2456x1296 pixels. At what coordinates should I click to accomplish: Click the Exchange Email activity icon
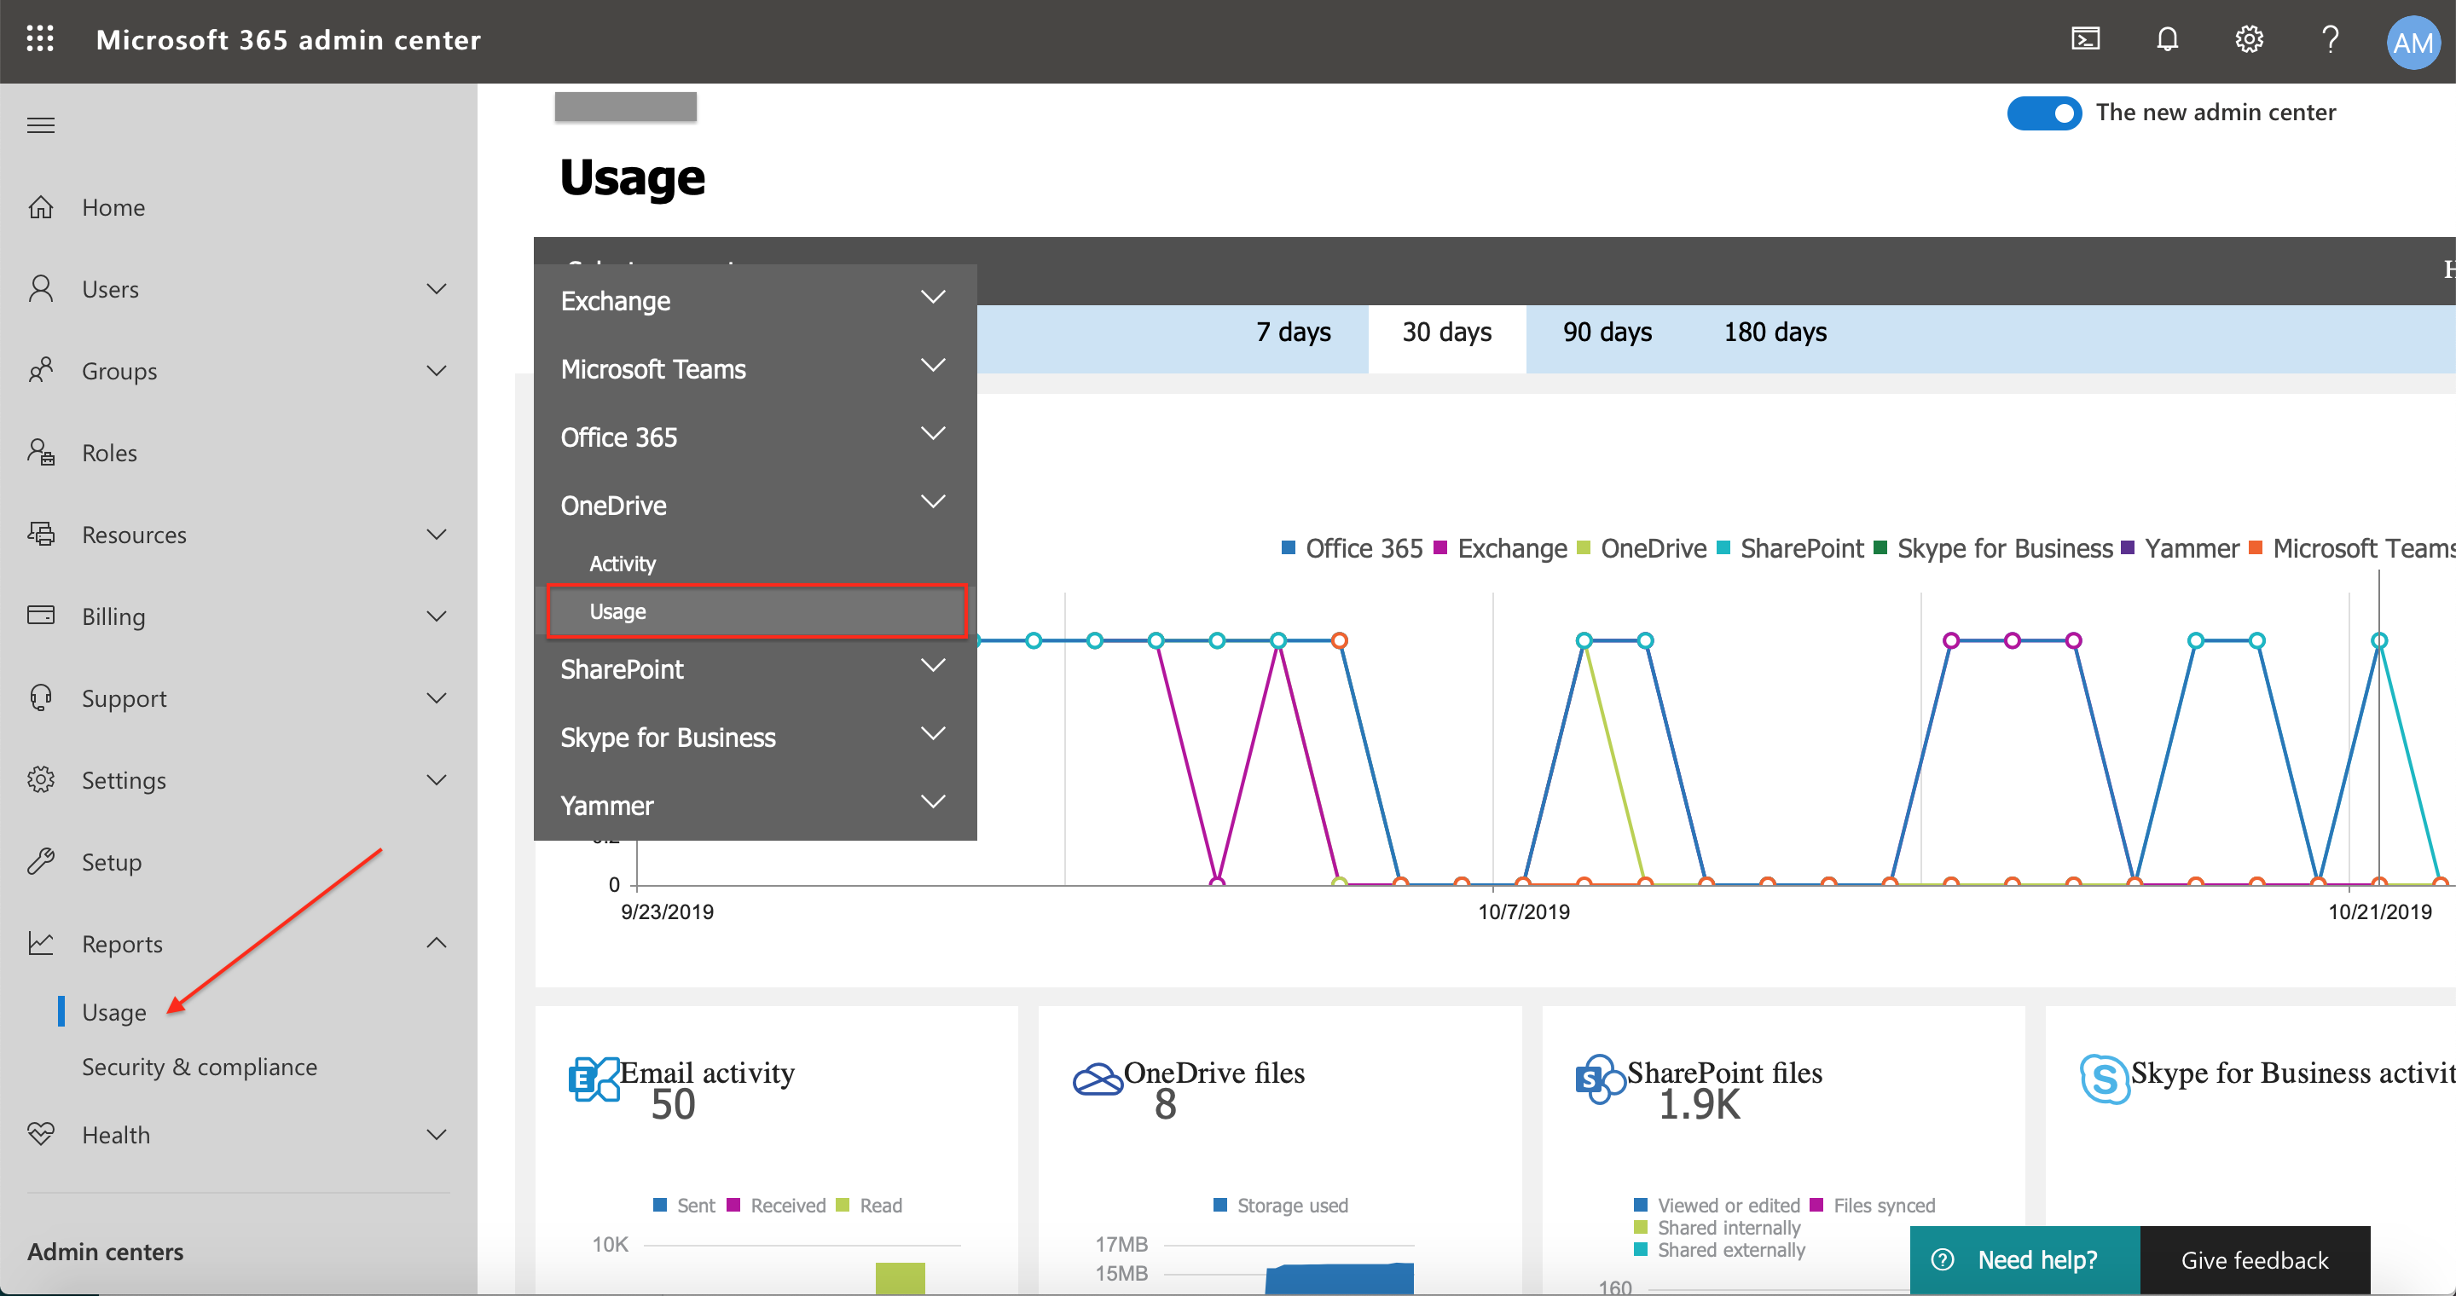[x=593, y=1079]
